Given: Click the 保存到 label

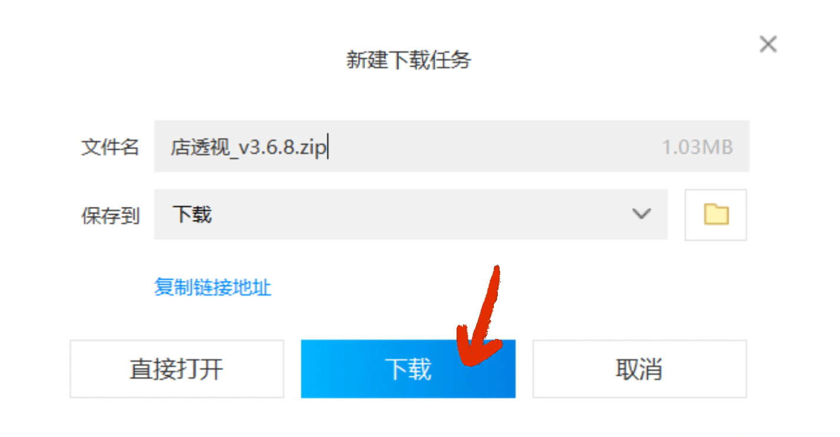Looking at the screenshot, I should point(110,215).
